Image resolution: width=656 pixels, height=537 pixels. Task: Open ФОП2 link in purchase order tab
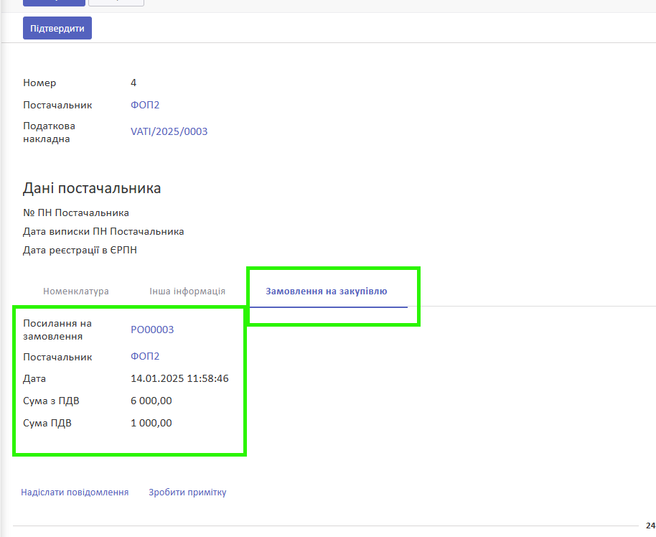(x=145, y=356)
